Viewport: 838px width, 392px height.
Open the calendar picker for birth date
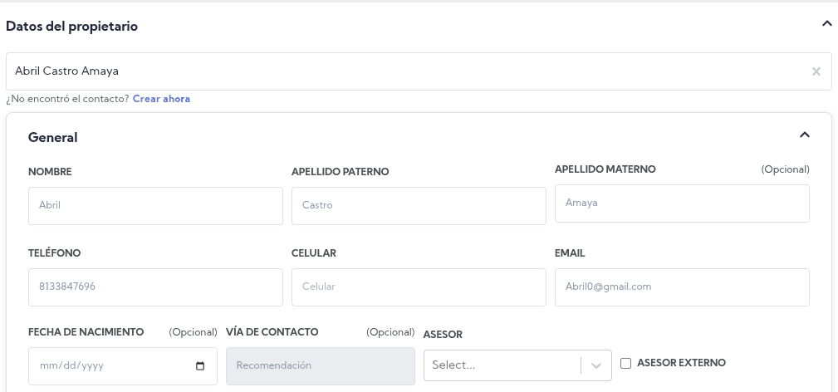[x=200, y=365]
